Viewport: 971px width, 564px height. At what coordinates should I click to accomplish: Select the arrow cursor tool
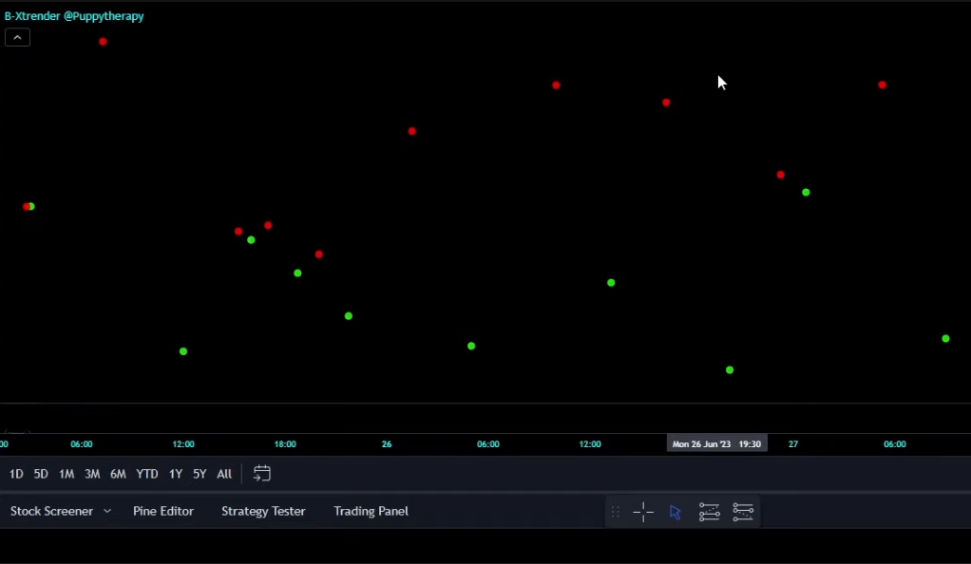pyautogui.click(x=676, y=512)
